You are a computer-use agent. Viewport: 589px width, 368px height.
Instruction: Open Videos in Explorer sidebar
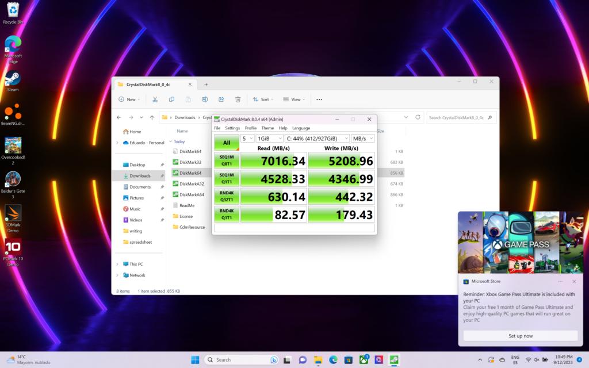136,220
